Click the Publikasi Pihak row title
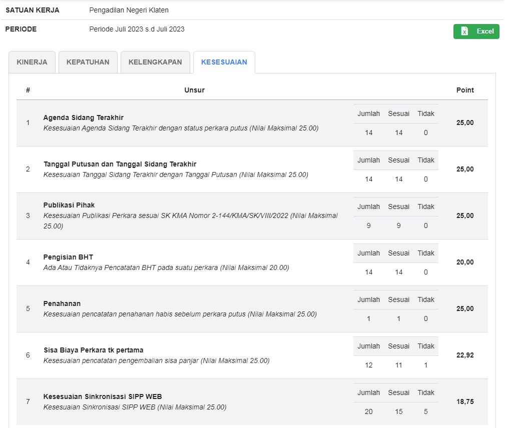The image size is (508, 428). click(69, 205)
